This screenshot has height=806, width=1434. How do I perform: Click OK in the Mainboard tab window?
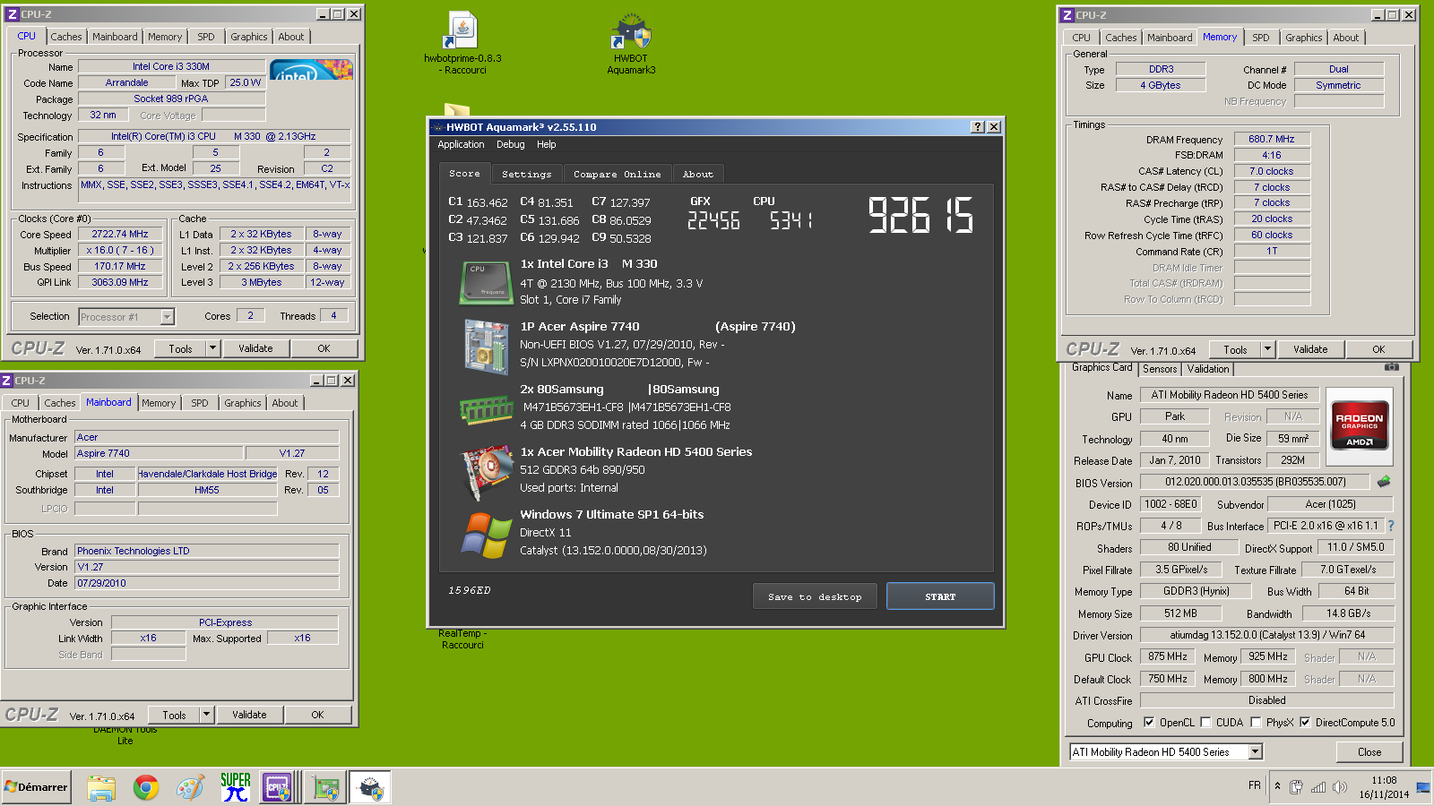(x=317, y=715)
